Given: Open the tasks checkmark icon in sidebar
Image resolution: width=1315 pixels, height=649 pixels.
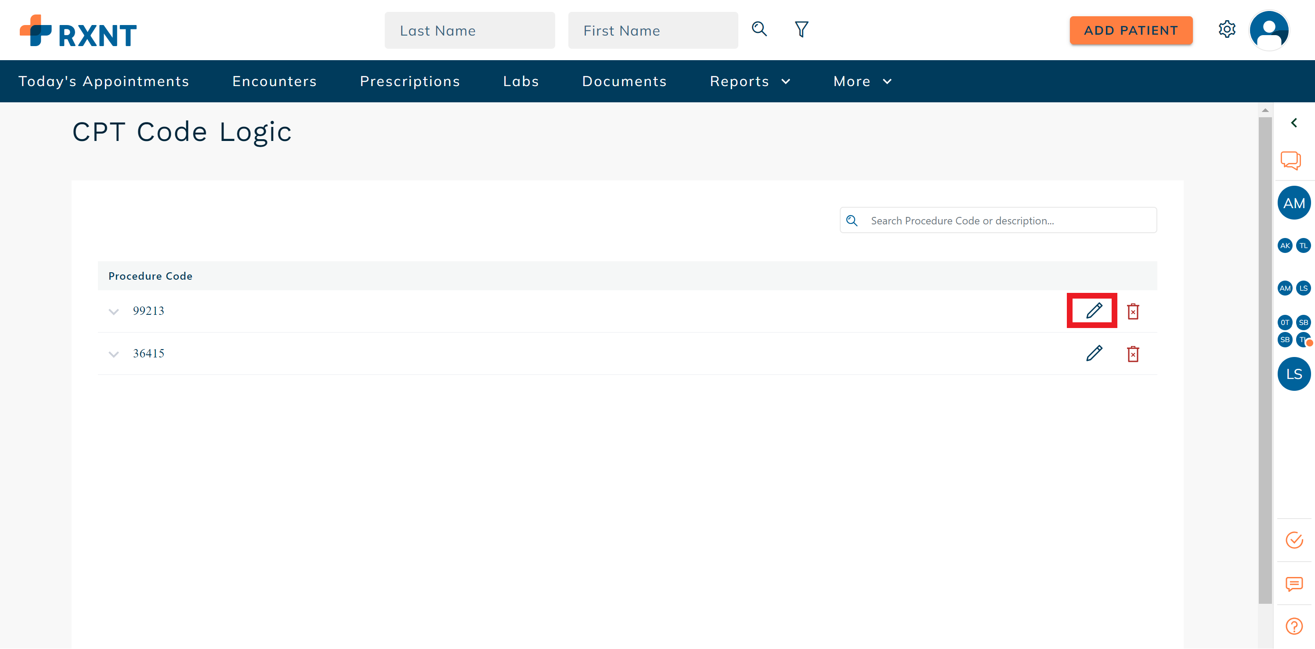Looking at the screenshot, I should pyautogui.click(x=1293, y=540).
